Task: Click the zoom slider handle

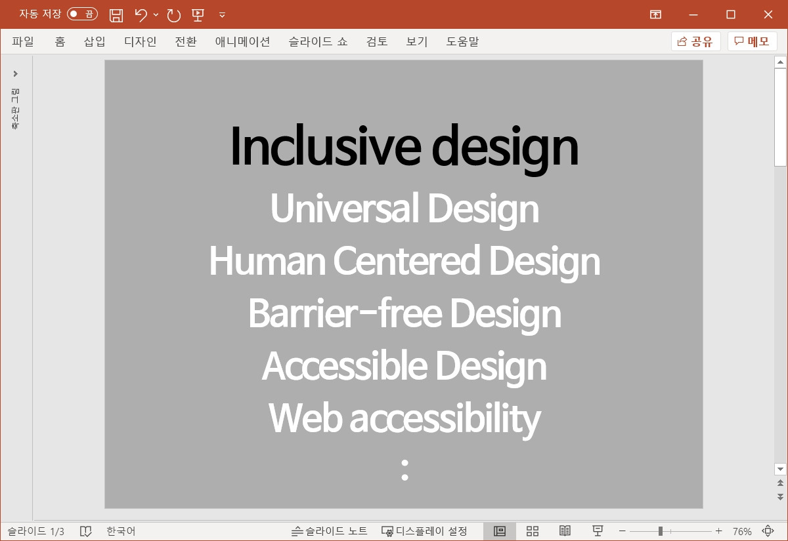Action: [x=661, y=531]
